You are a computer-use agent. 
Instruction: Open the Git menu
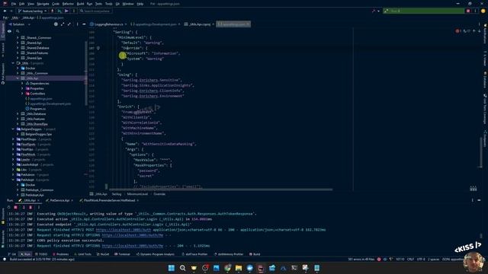(117, 4)
